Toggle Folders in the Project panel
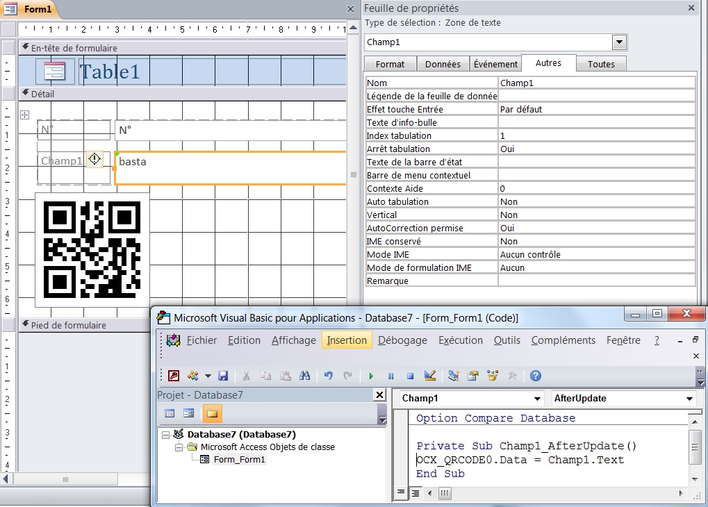Image resolution: width=708 pixels, height=507 pixels. click(x=212, y=413)
